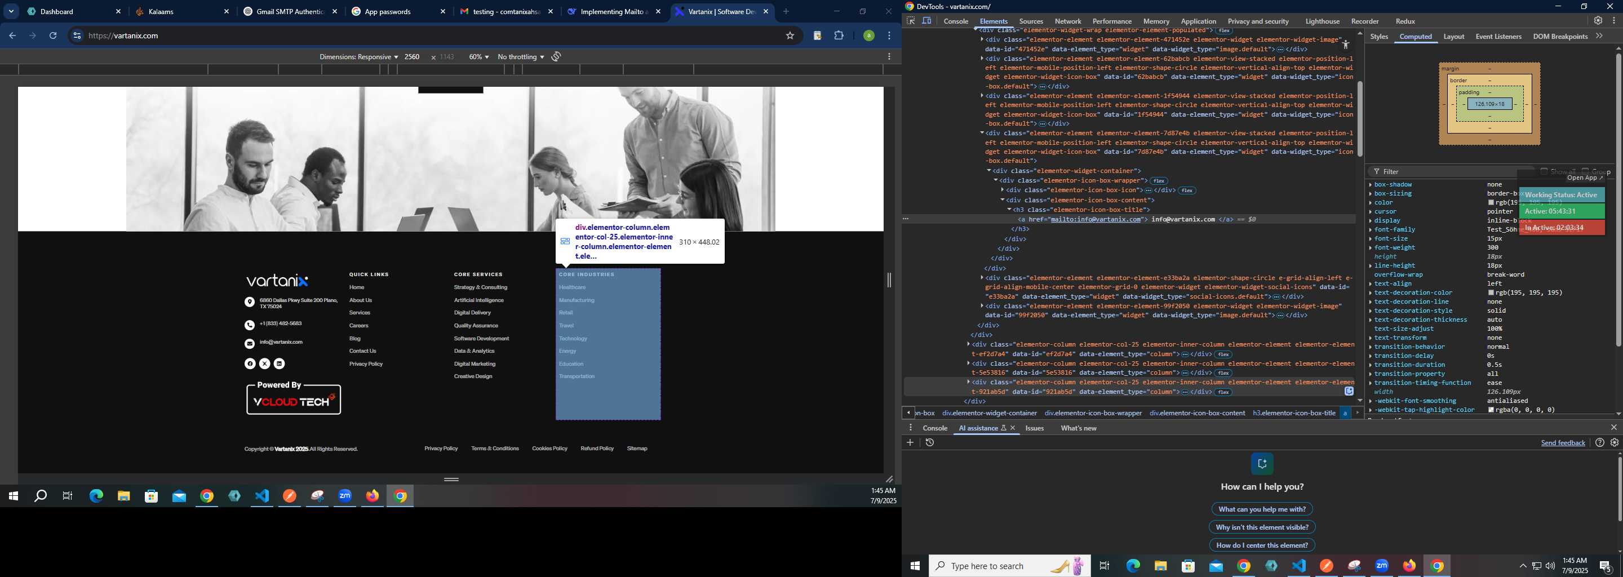The width and height of the screenshot is (1623, 577).
Task: Open the Styles sidebar tab
Action: click(1379, 37)
